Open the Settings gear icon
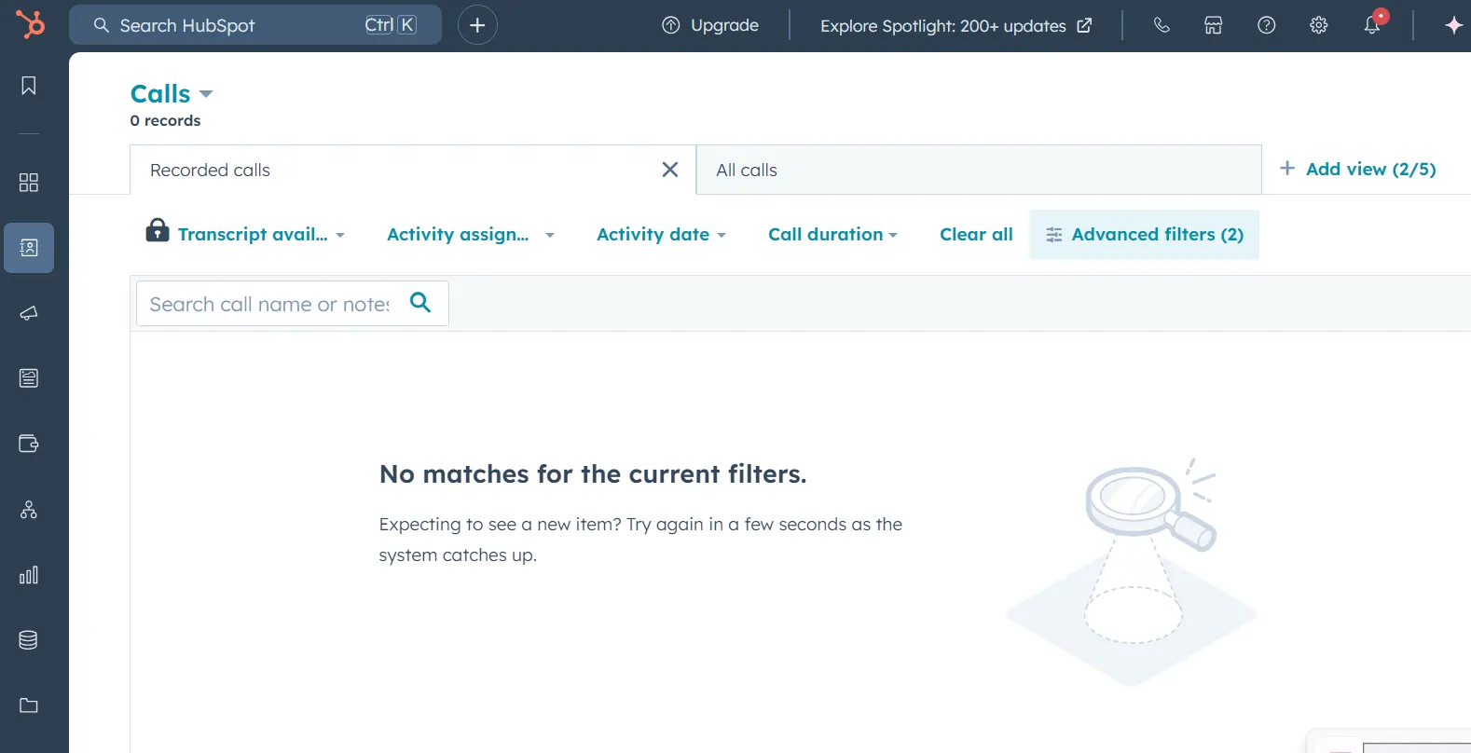1471x753 pixels. [1318, 25]
